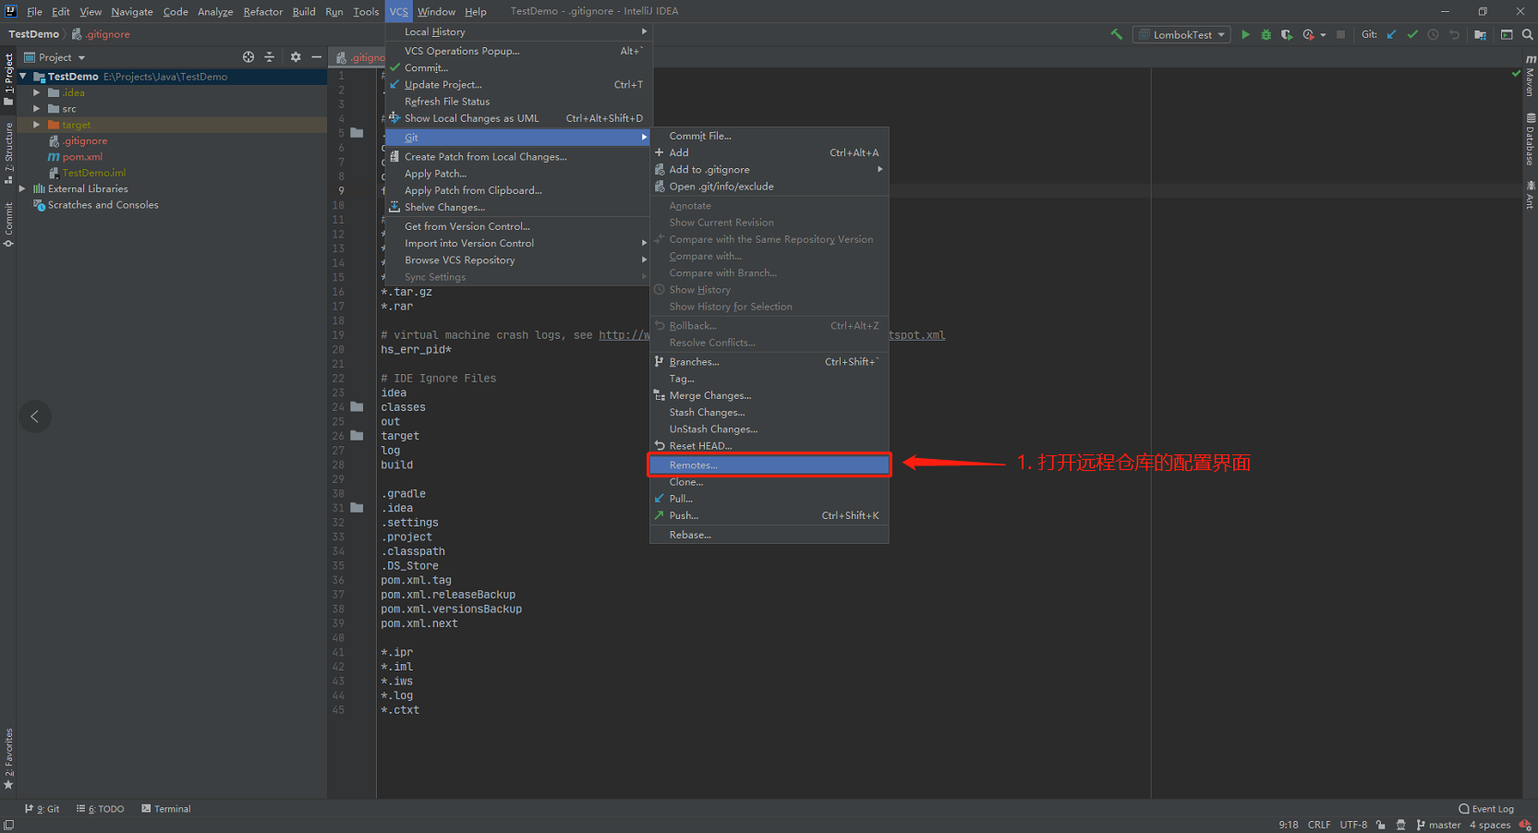Open Search Everywhere with the magnifier icon
Image resolution: width=1538 pixels, height=833 pixels.
pyautogui.click(x=1528, y=34)
